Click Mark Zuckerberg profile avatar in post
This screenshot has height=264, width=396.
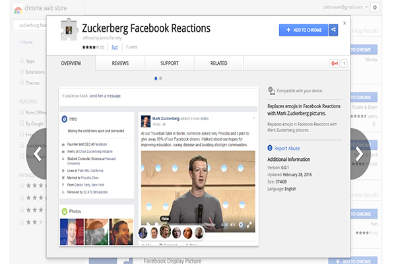click(x=146, y=121)
